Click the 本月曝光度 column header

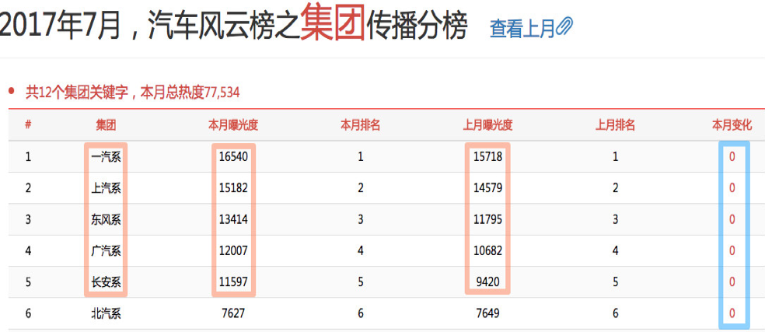233,125
